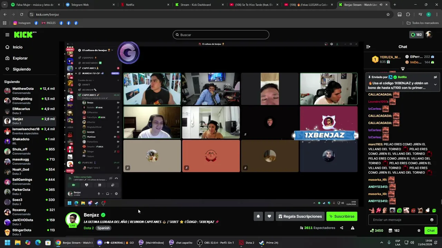Viewport: 442px width, 248px height.
Task: Click the Dota 2 category link
Action: click(89, 228)
